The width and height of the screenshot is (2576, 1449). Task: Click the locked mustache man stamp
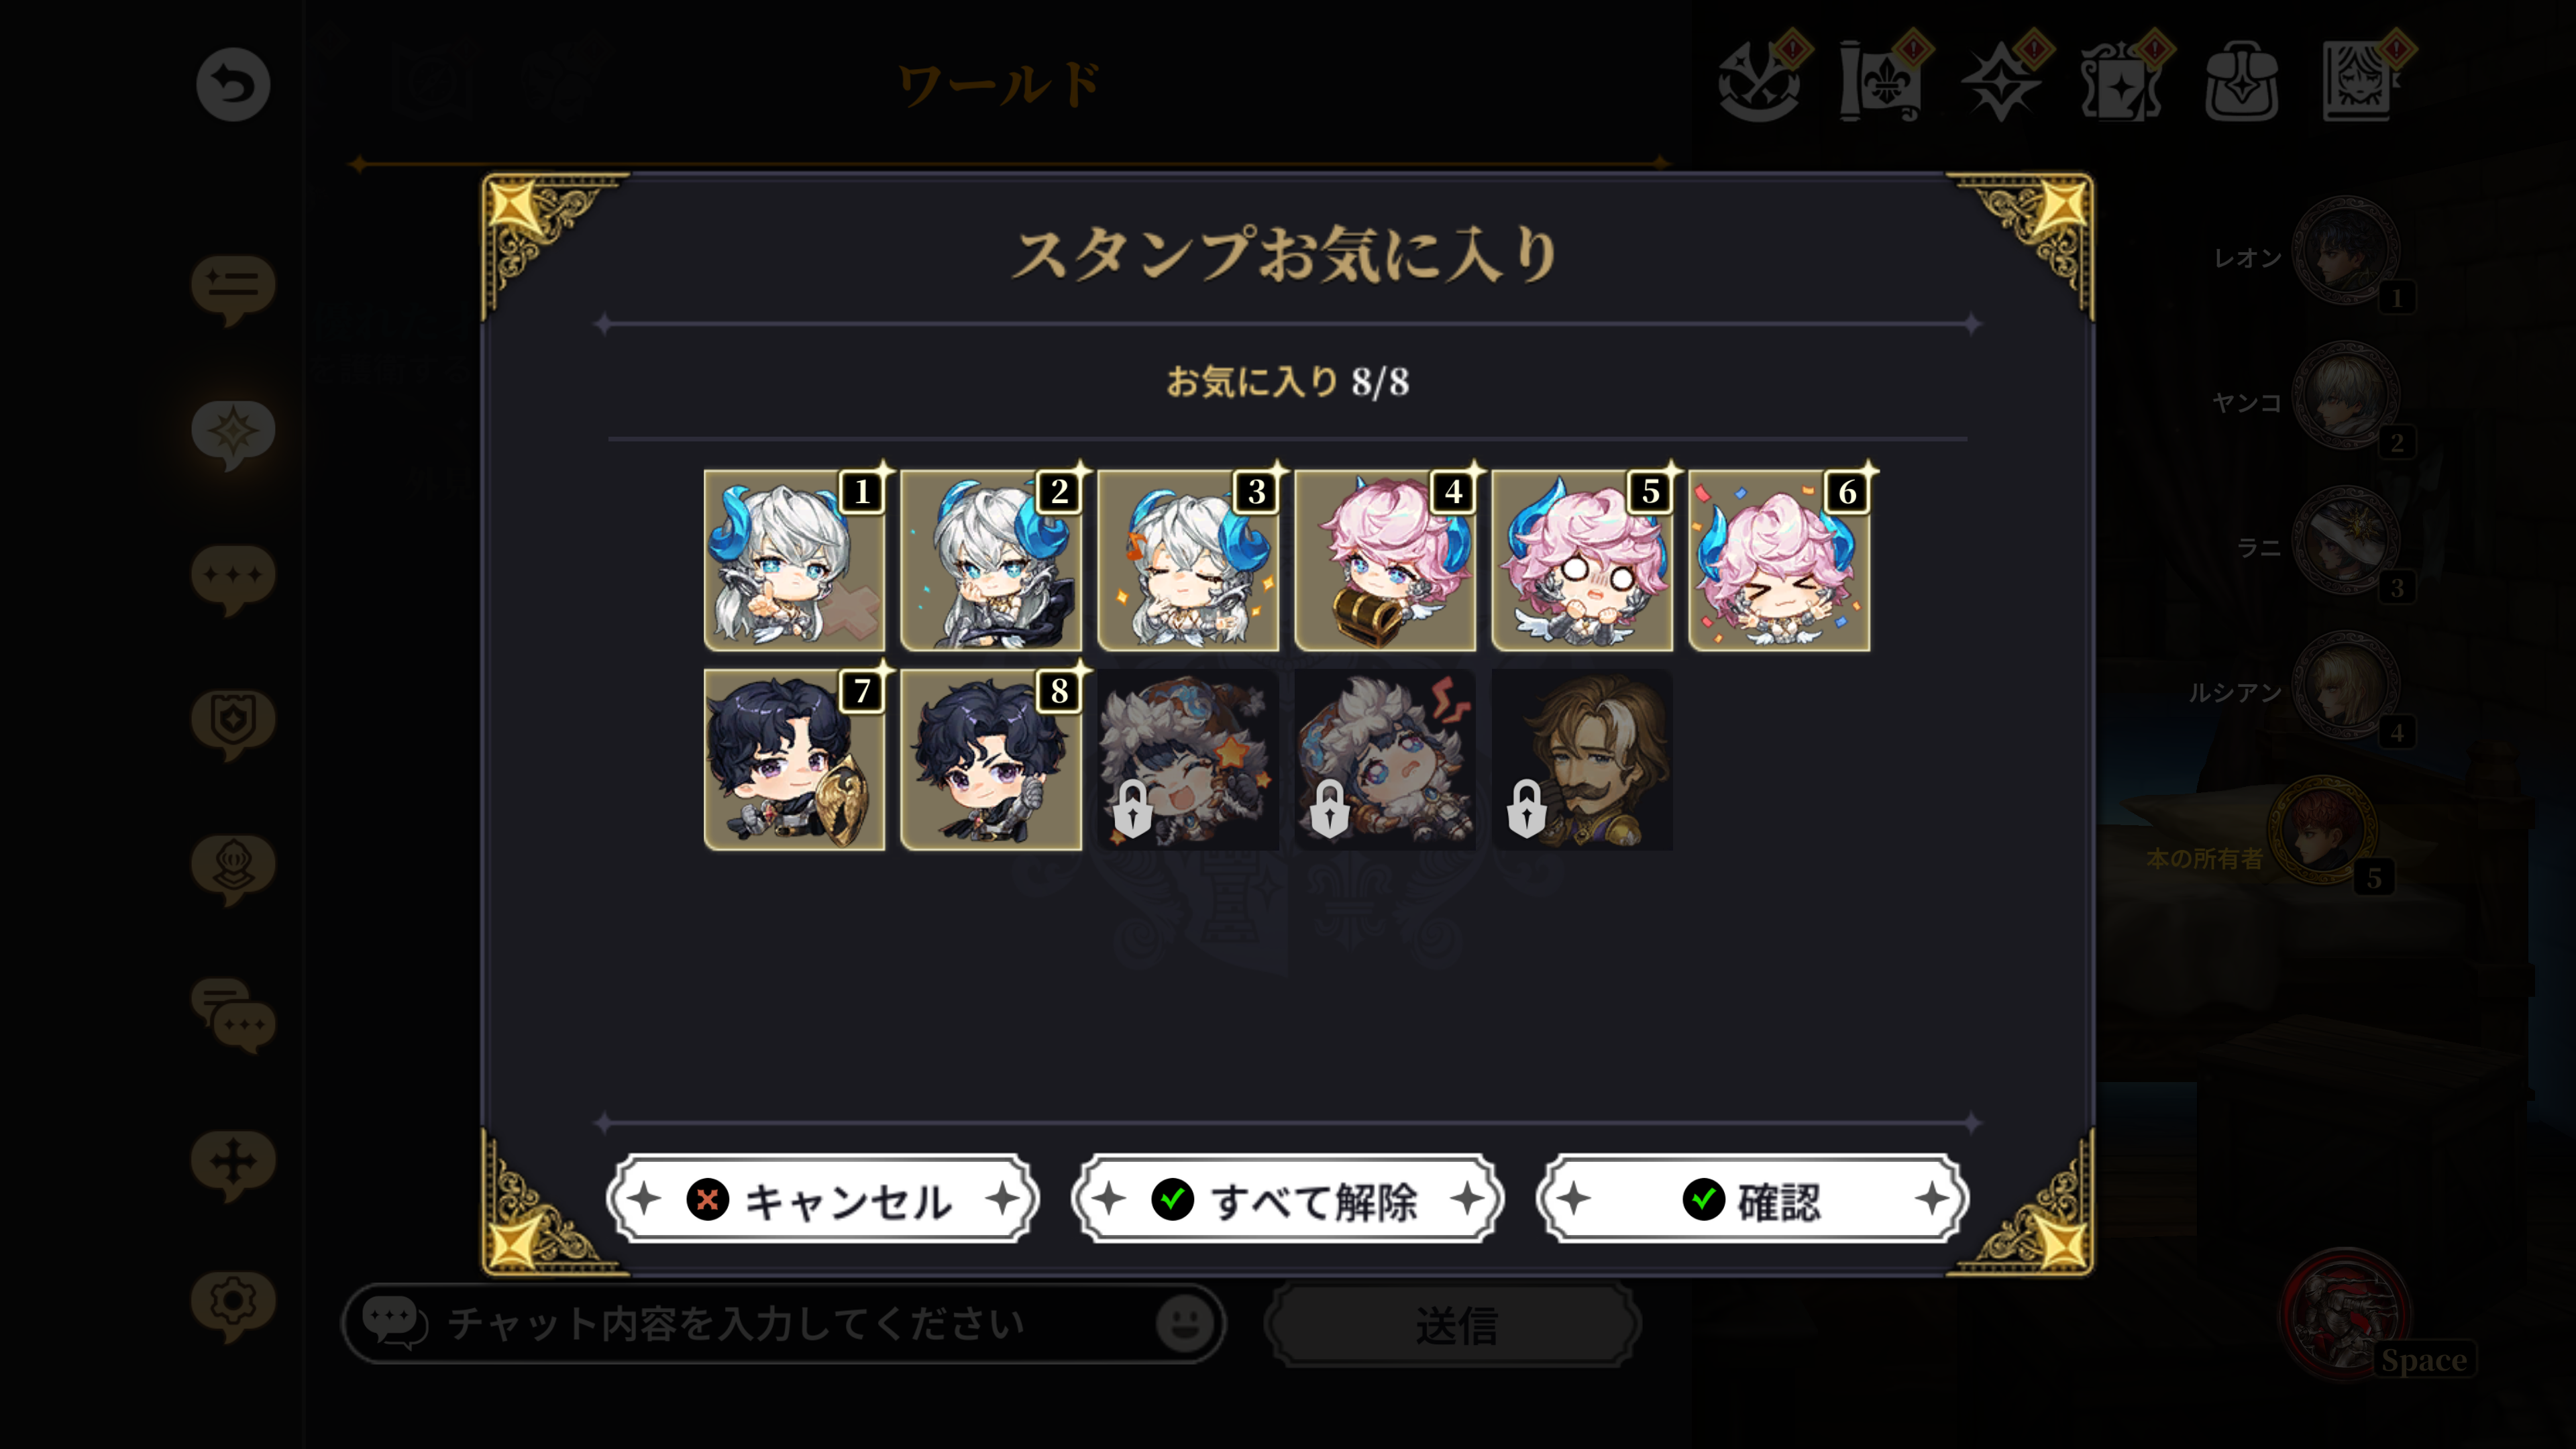pyautogui.click(x=1582, y=760)
